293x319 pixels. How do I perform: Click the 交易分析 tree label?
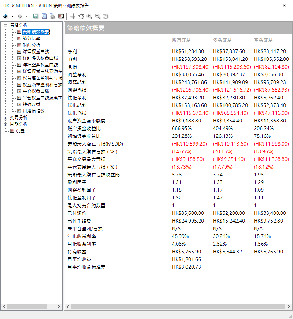19,118
